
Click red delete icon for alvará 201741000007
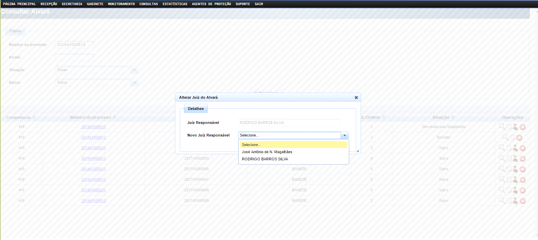[523, 180]
